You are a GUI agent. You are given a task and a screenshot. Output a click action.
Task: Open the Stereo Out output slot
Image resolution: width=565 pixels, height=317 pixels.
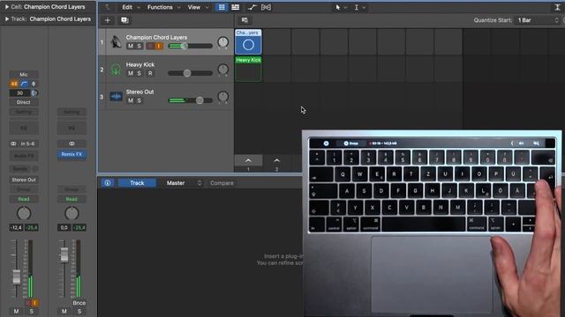tap(24, 180)
